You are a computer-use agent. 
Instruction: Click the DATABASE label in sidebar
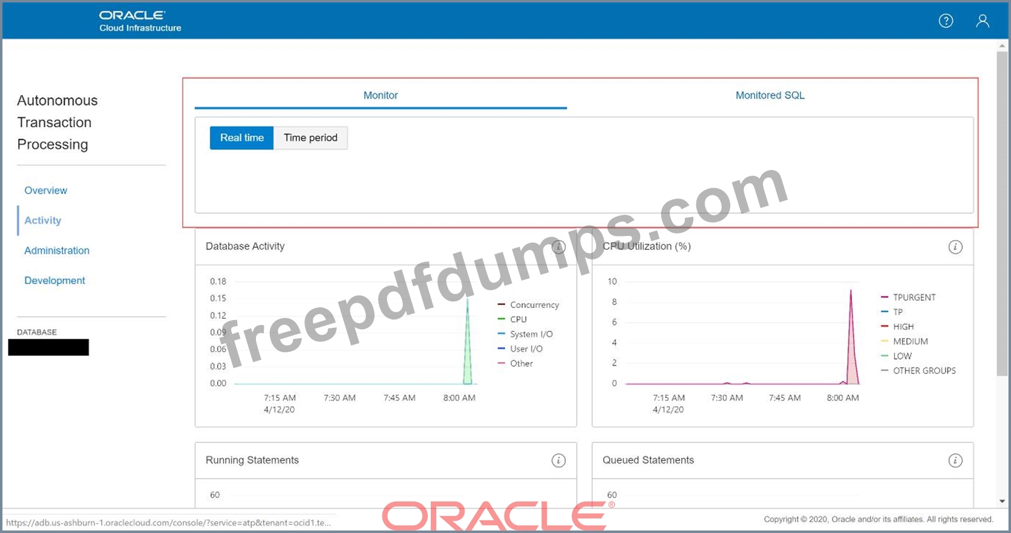(37, 332)
